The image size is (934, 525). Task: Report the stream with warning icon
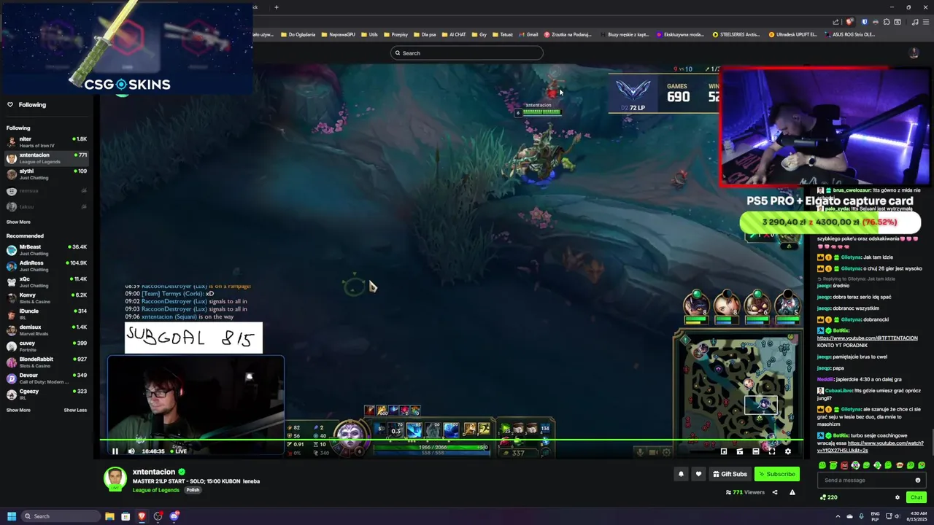click(x=792, y=492)
